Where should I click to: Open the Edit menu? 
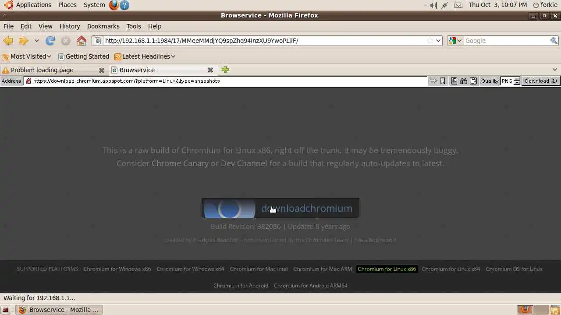tap(26, 26)
